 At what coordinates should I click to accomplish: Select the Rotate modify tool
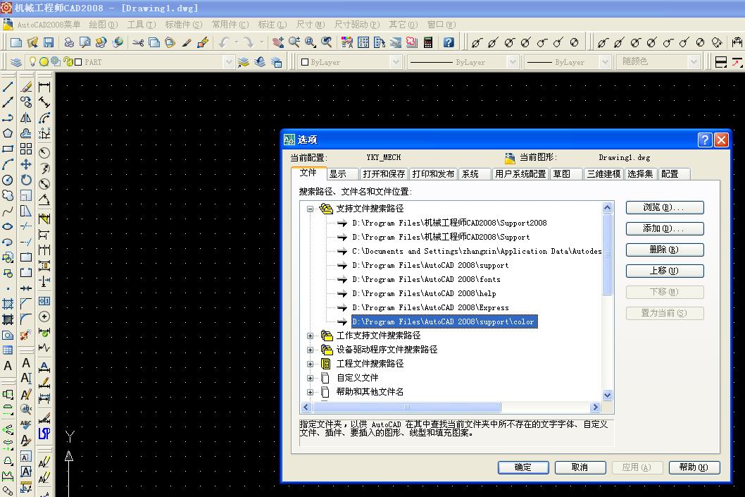pyautogui.click(x=26, y=180)
